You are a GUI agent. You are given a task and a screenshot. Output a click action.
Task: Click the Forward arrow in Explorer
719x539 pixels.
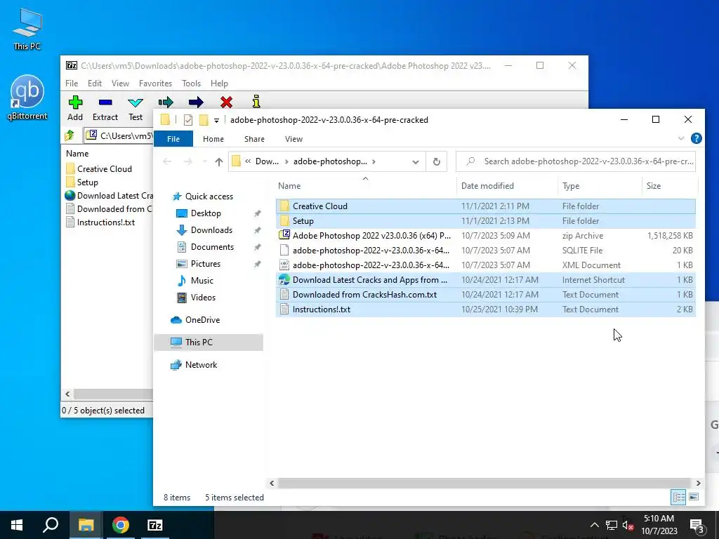click(188, 161)
